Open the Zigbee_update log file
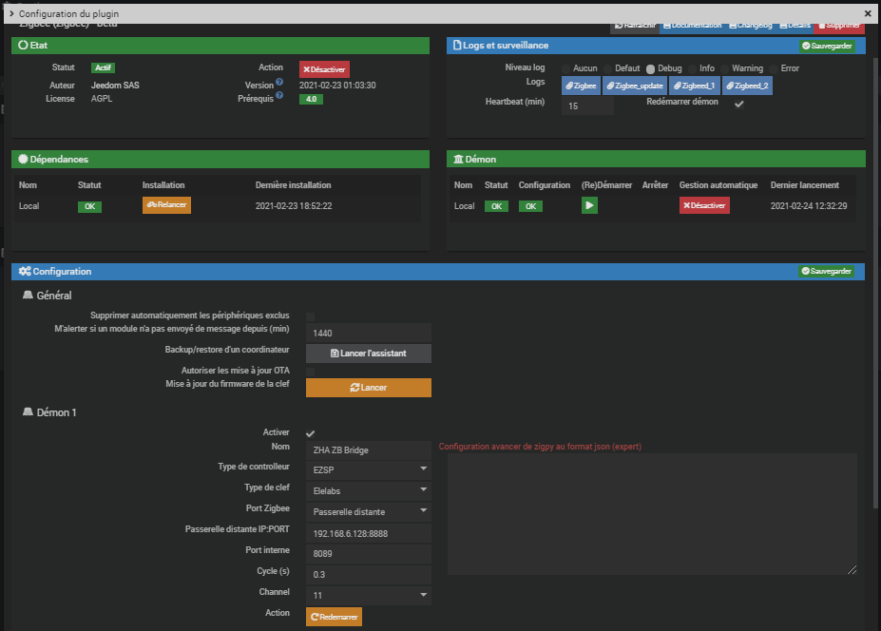881x631 pixels. (634, 86)
